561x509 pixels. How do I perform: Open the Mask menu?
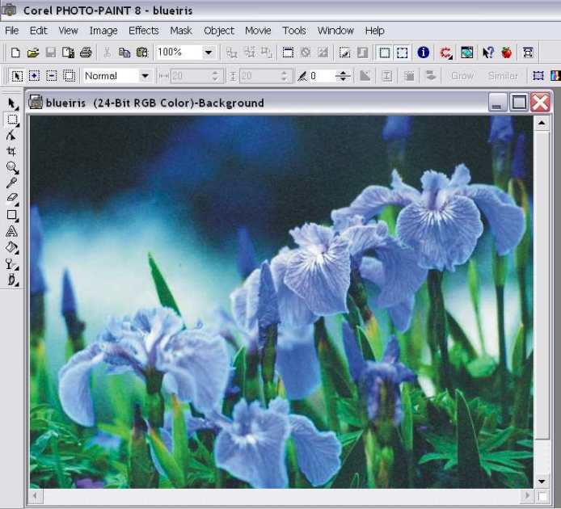pyautogui.click(x=181, y=31)
